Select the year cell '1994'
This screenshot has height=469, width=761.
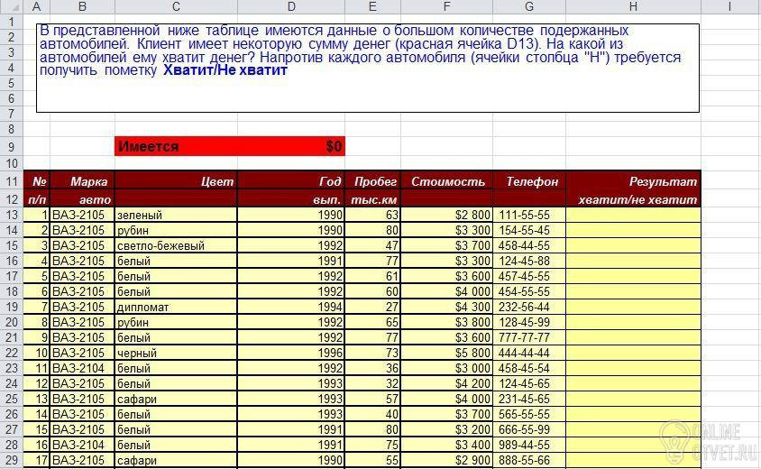click(x=291, y=307)
